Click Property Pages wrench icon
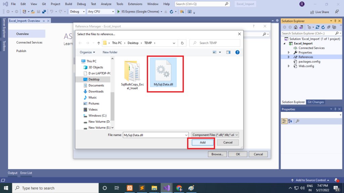344x193 pixels. [x=298, y=121]
